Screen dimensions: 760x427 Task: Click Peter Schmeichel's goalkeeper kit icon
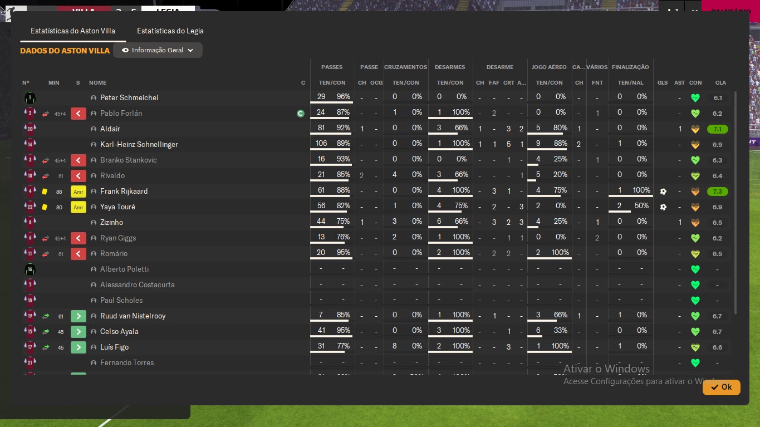coord(30,98)
